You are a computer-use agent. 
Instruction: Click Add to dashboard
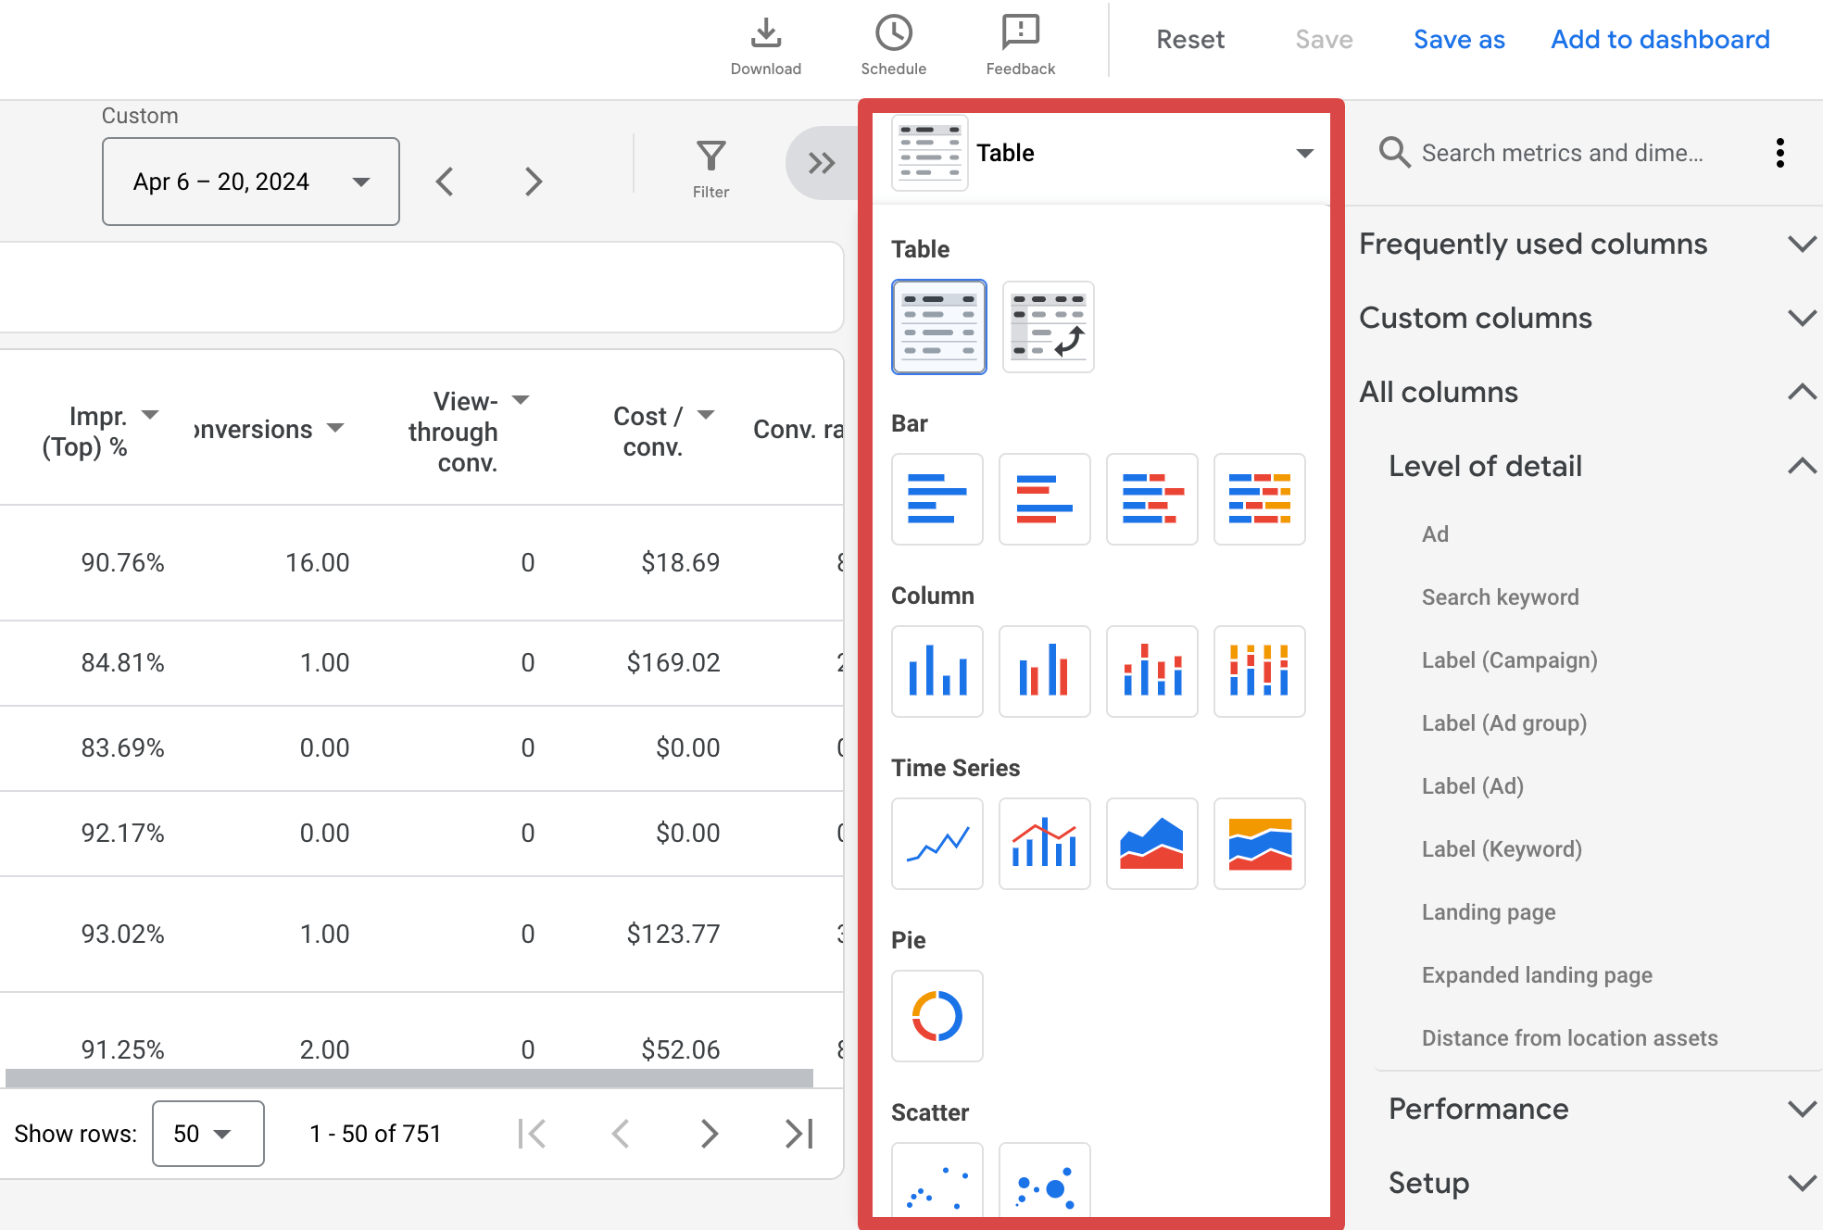coord(1660,39)
